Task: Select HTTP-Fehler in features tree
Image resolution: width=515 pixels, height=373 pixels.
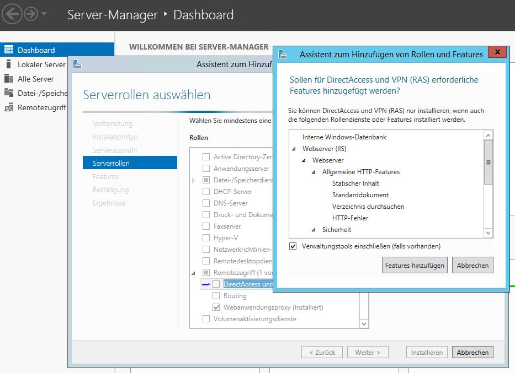Action: 350,218
